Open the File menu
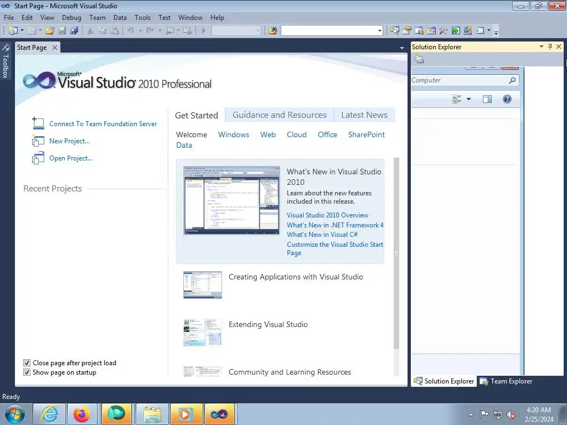This screenshot has height=425, width=567. [x=9, y=17]
